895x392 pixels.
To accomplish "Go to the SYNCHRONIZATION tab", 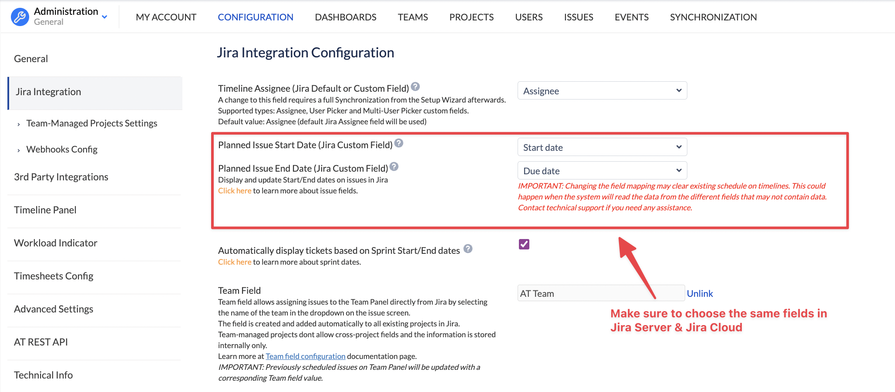I will click(713, 17).
